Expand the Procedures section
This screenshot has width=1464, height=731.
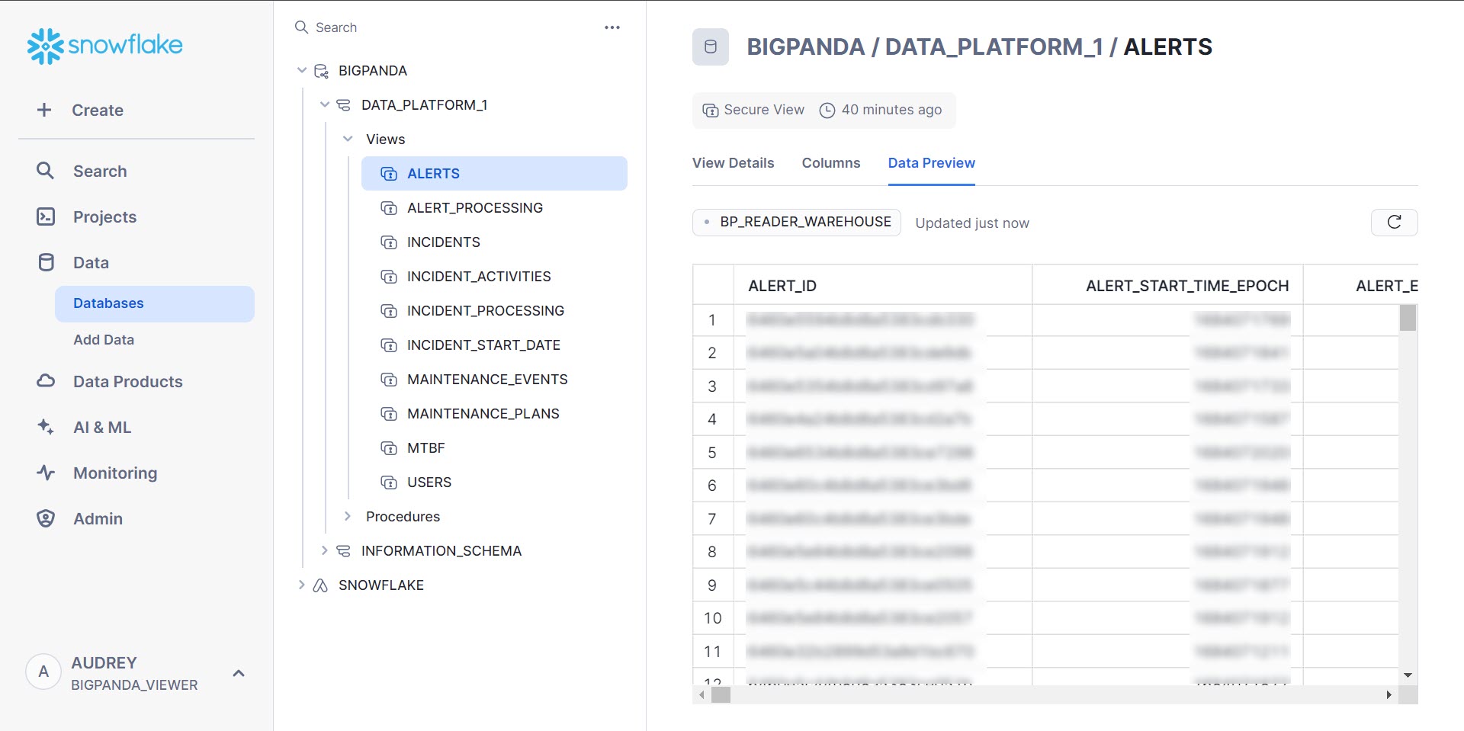[x=348, y=516]
